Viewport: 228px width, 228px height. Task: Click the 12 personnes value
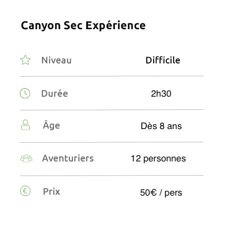click(158, 159)
